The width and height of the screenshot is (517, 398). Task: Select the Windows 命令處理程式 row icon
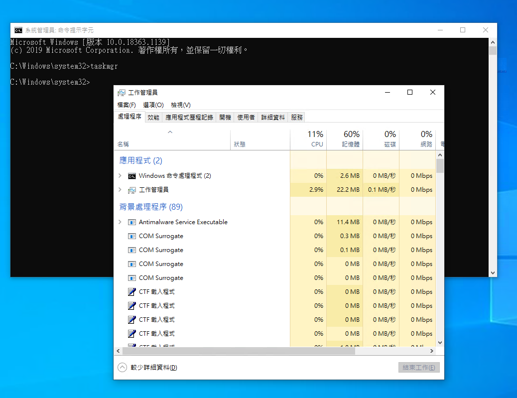coord(132,176)
